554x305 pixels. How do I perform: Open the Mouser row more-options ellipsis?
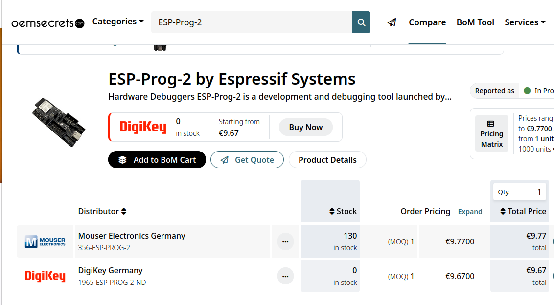click(285, 241)
